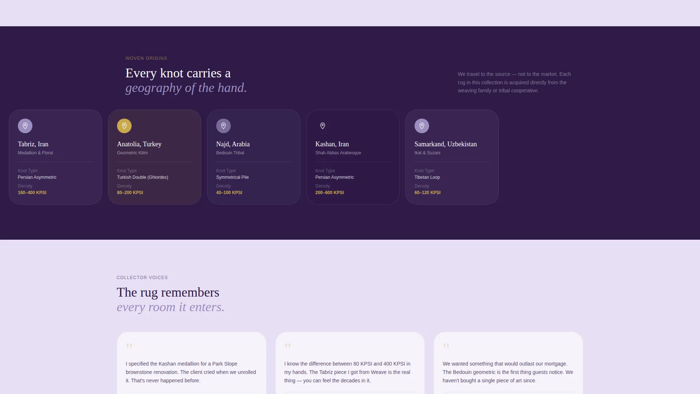Click the Kashan medallion testimonial card
Image resolution: width=700 pixels, height=394 pixels.
click(x=191, y=363)
